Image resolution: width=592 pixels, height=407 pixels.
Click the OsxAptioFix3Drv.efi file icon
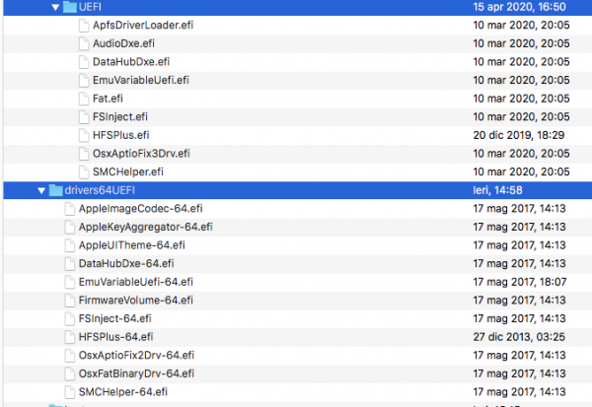coord(84,154)
